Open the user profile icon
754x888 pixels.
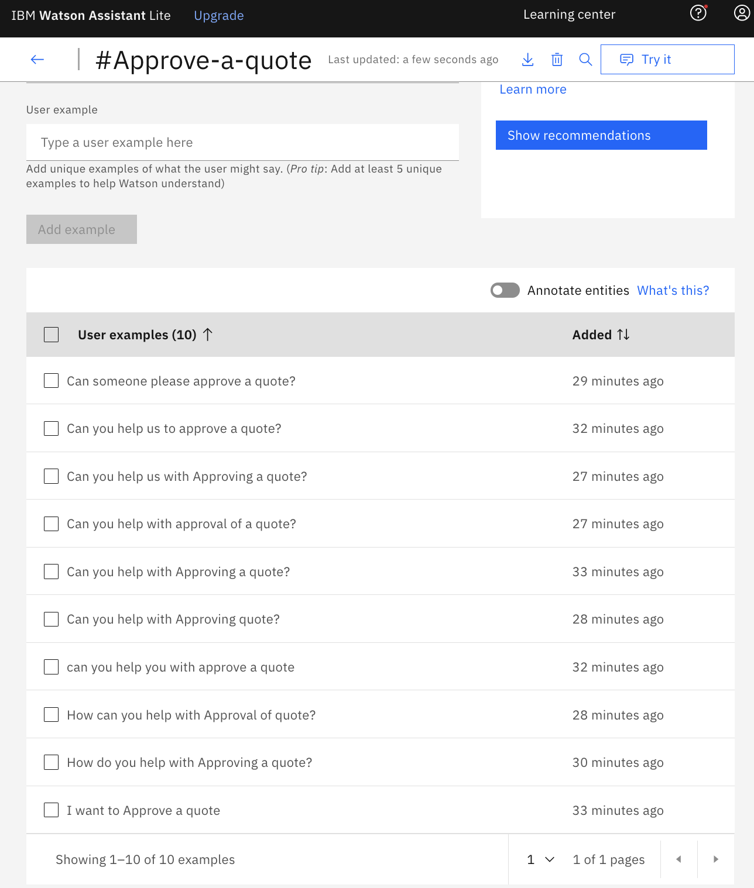(x=742, y=13)
